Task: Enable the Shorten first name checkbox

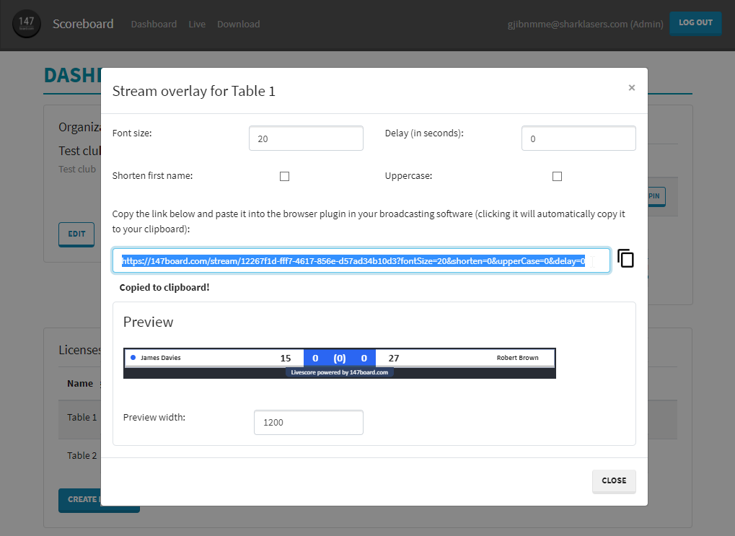Action: tap(284, 176)
